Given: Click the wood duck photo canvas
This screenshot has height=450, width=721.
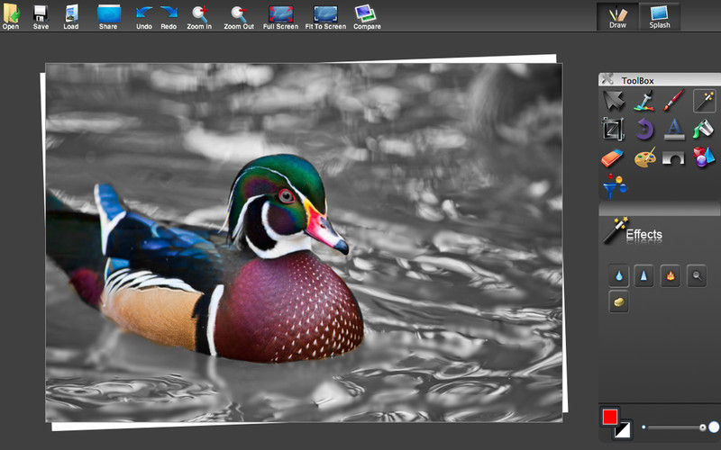Looking at the screenshot, I should 304,242.
